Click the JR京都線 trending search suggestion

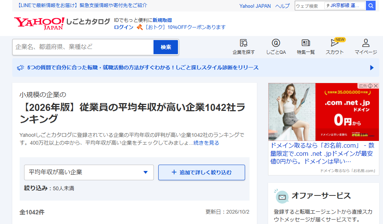coord(345,6)
